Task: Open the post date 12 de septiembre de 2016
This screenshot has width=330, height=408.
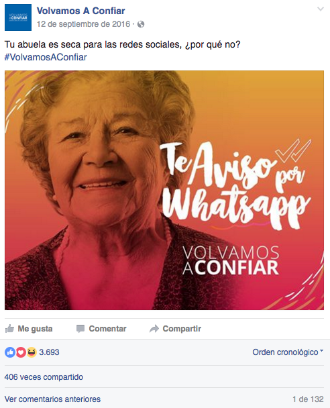Action: pyautogui.click(x=83, y=24)
